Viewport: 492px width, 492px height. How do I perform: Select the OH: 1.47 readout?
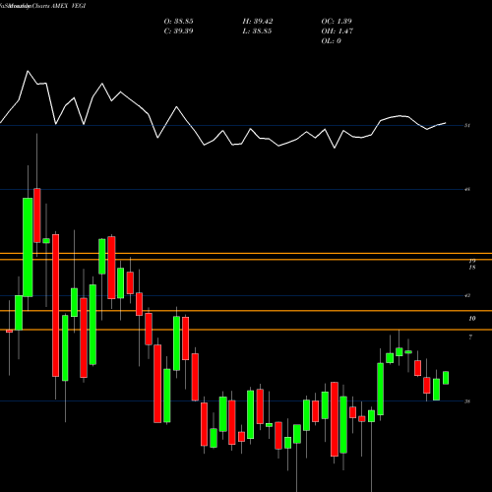click(338, 31)
